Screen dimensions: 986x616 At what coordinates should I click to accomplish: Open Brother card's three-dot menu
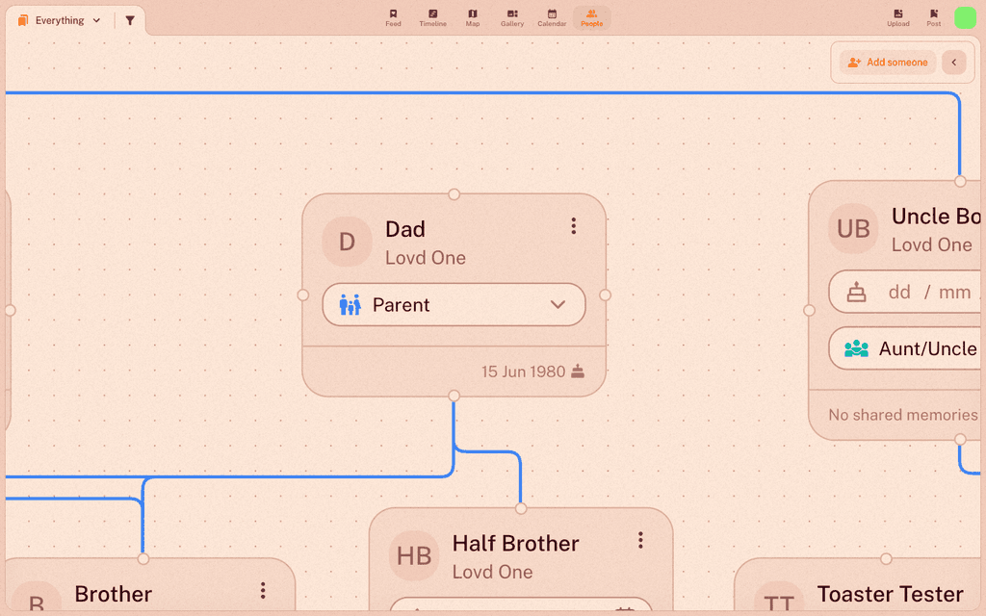263,591
